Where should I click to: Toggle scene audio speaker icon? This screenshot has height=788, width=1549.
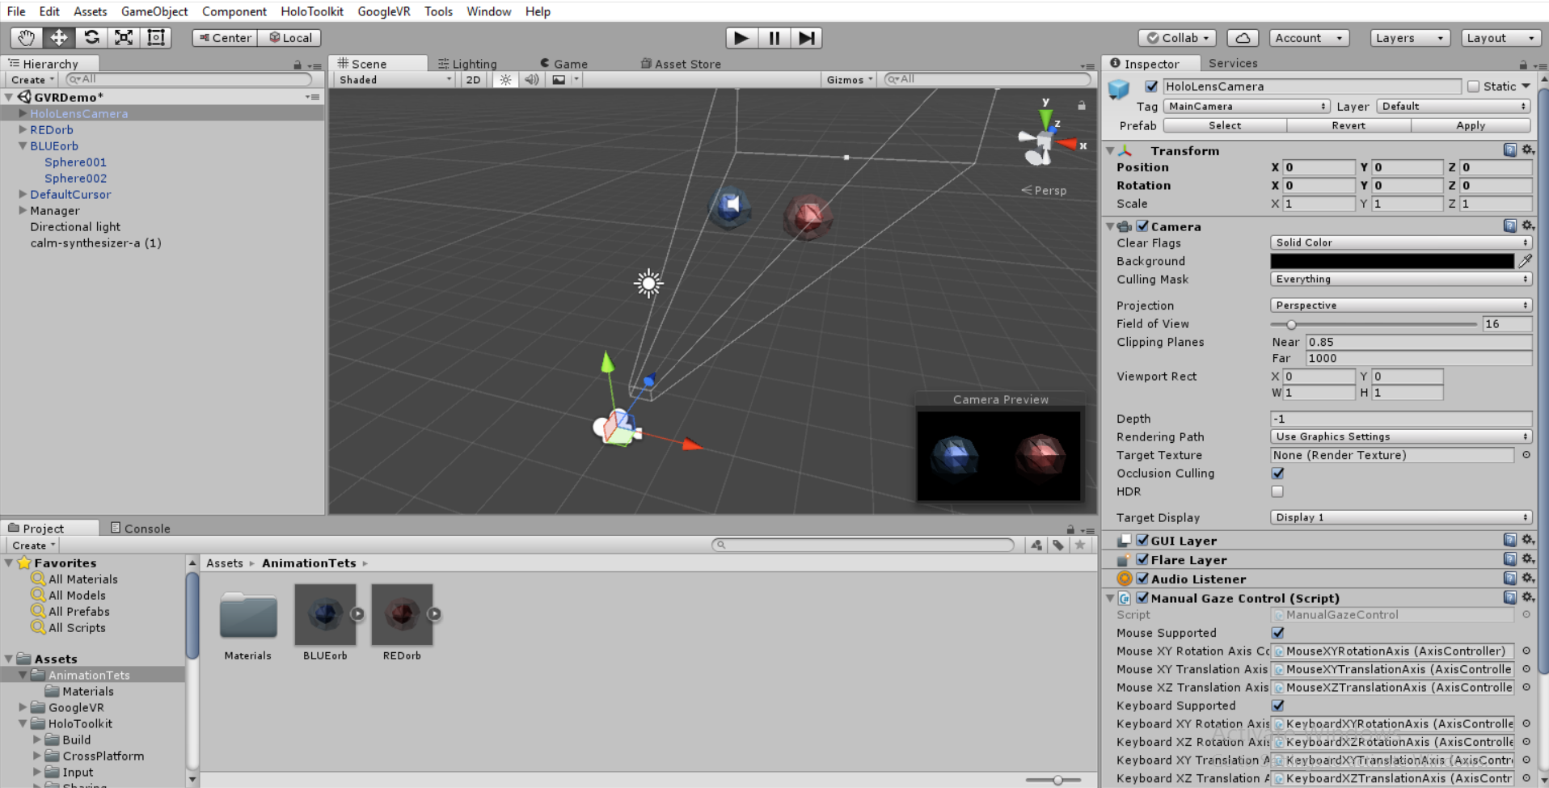[x=531, y=80]
